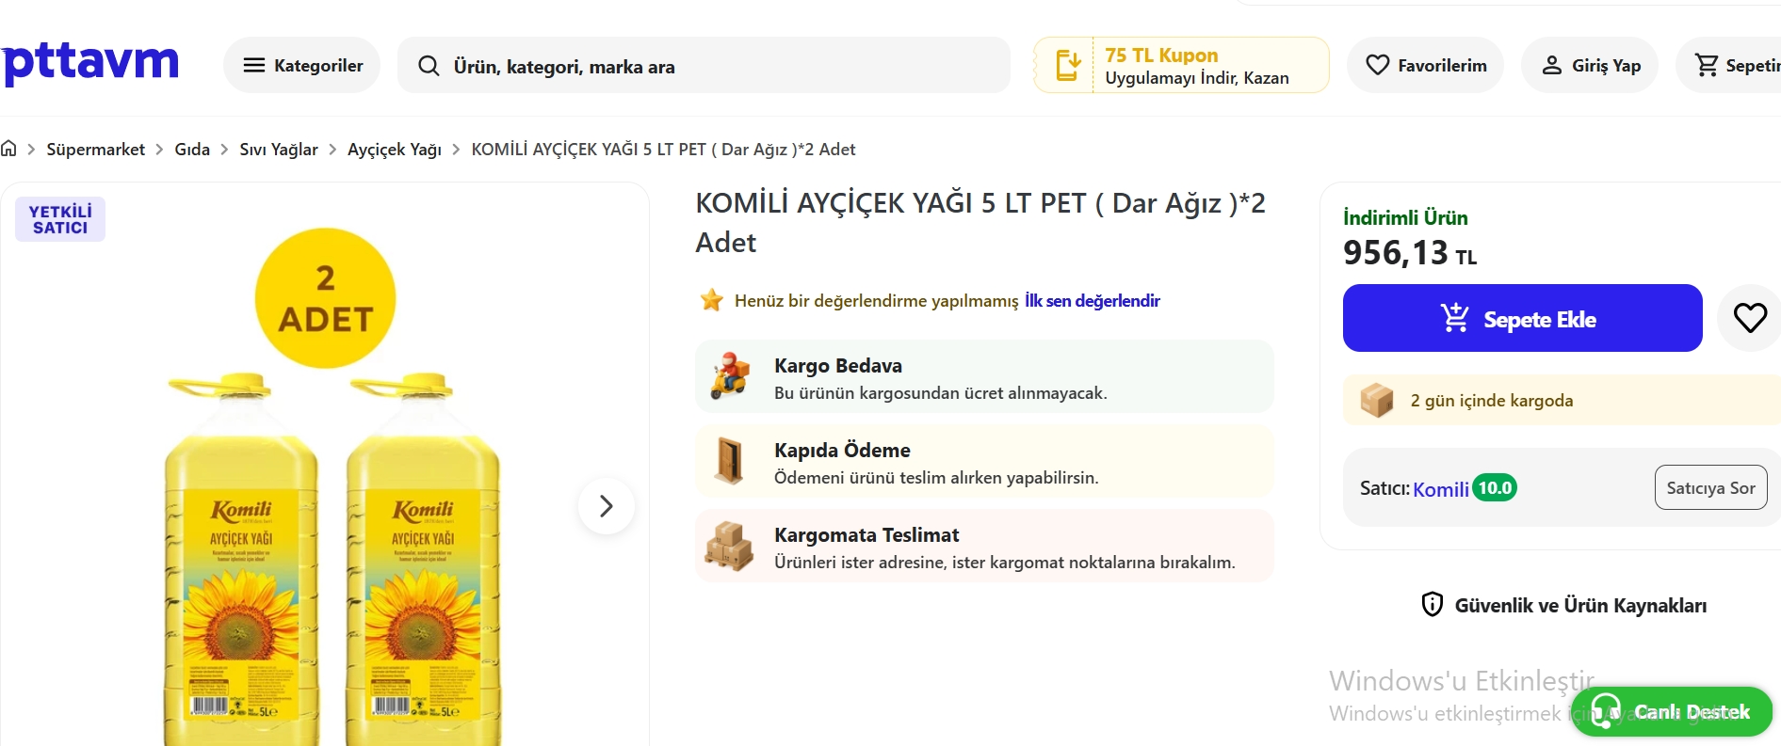Open Favorilerim via the heart icon

[x=1379, y=65]
